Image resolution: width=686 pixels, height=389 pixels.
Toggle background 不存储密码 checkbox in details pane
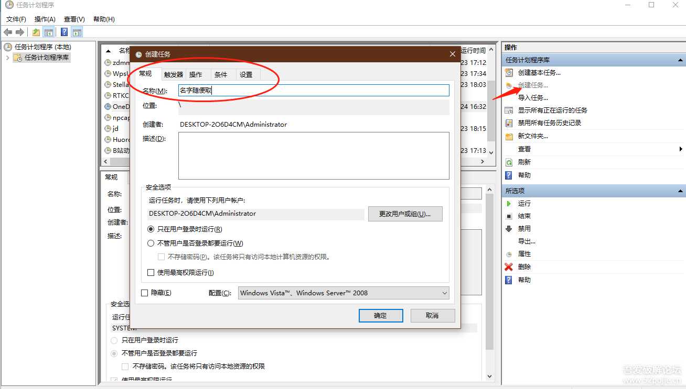point(125,366)
